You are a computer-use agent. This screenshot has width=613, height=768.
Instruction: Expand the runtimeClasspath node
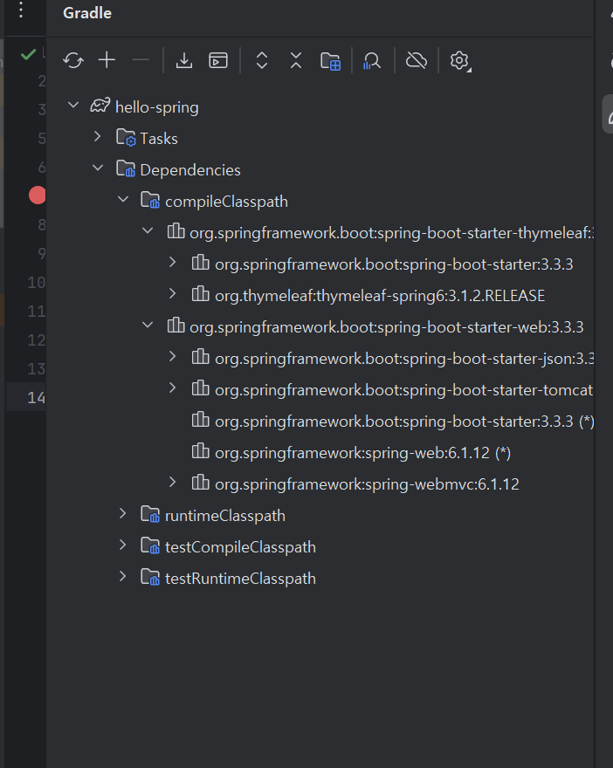pos(122,514)
